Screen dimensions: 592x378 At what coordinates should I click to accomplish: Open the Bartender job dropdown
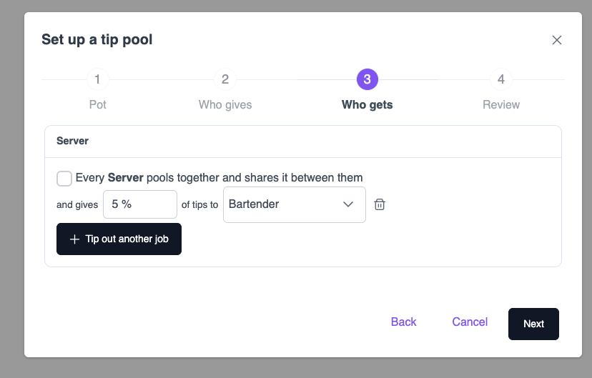[294, 204]
